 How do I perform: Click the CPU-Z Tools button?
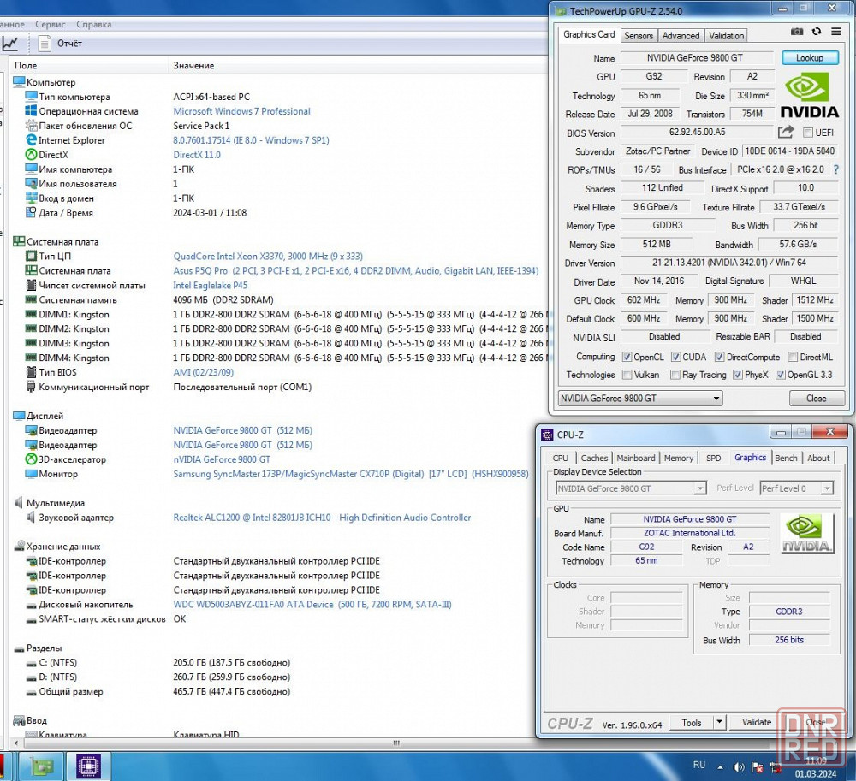point(691,722)
